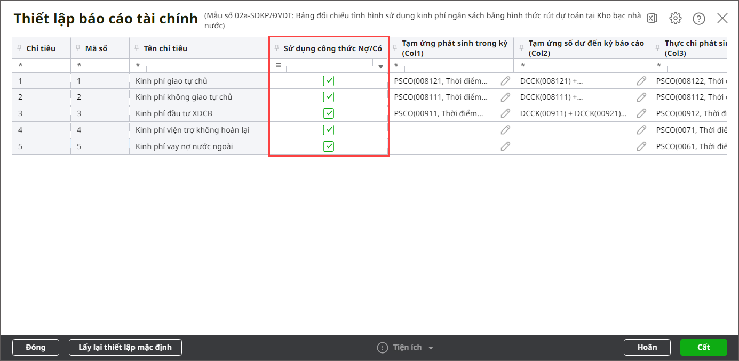Edit Col1 formula for Kinh phí viện trợ không hoàn lại
739x361 pixels.
click(x=505, y=130)
